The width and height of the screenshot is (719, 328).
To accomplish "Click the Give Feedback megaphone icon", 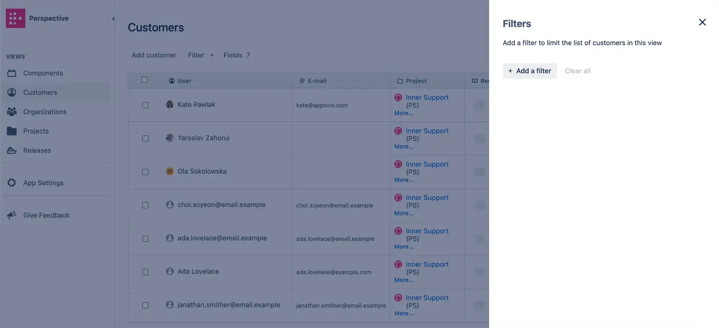I will point(12,215).
